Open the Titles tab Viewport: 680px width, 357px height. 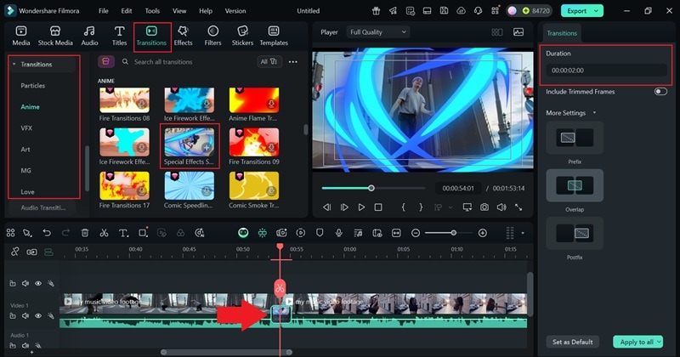click(x=119, y=36)
